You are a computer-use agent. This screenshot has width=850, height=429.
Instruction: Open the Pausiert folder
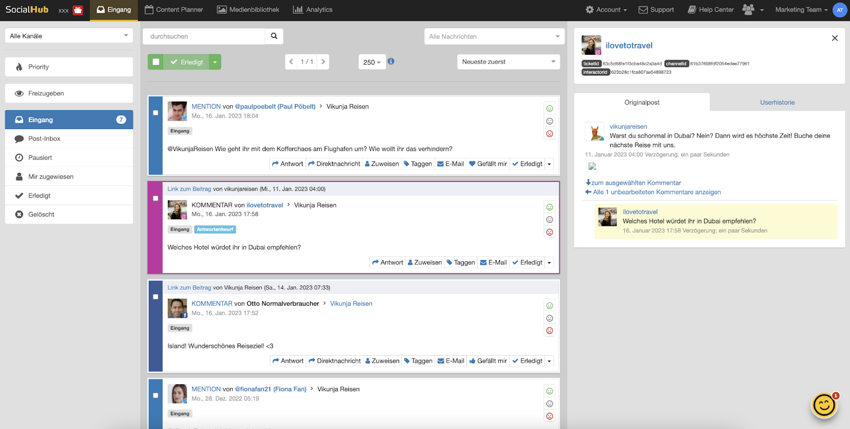pyautogui.click(x=69, y=157)
